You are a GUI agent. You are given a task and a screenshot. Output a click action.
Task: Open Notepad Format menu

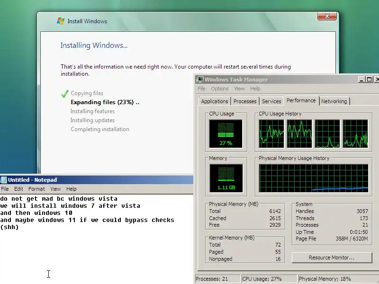(36, 189)
